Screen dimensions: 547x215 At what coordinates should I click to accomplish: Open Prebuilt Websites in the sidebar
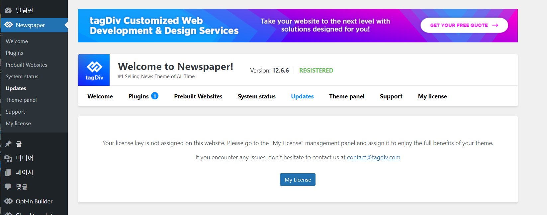pyautogui.click(x=27, y=65)
